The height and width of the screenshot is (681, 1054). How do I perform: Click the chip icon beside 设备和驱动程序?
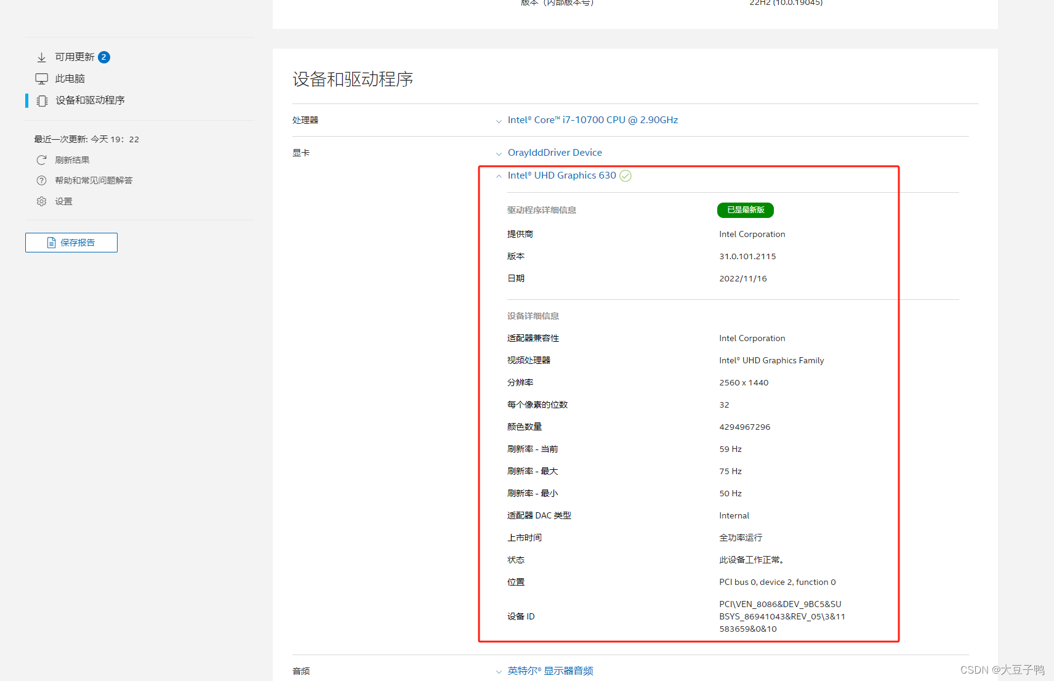(42, 100)
